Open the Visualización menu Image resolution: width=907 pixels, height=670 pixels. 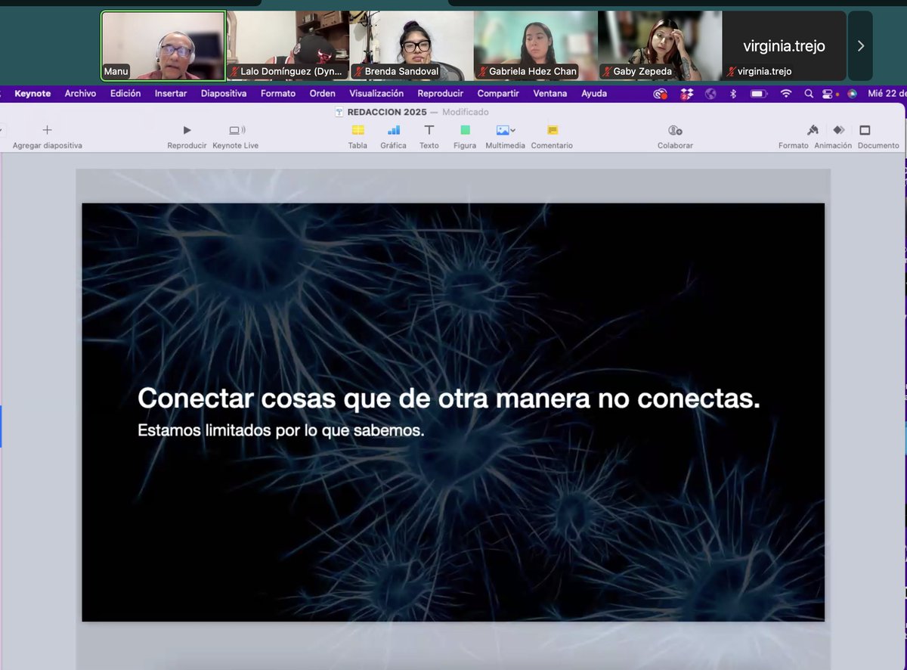tap(376, 94)
